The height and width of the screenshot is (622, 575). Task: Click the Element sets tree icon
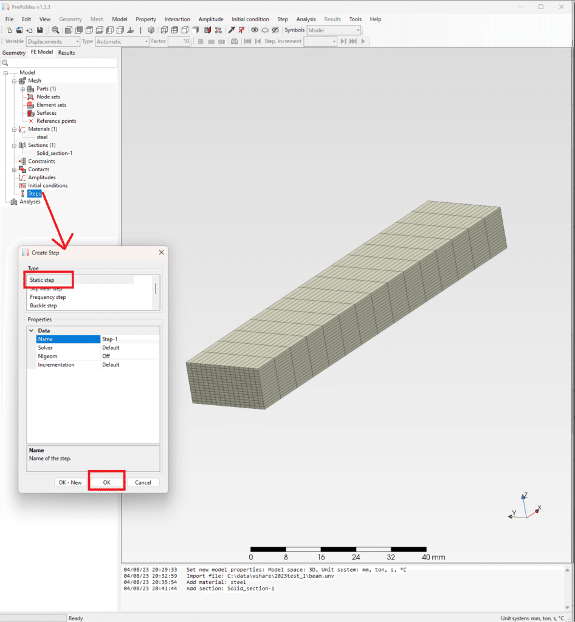click(30, 105)
